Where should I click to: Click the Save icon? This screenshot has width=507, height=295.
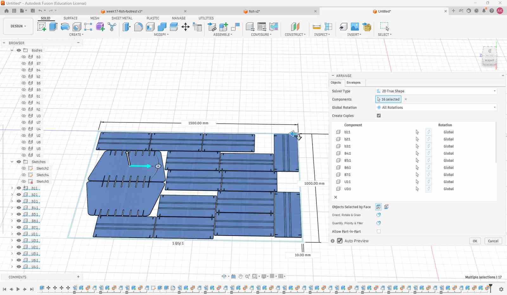pos(33,11)
